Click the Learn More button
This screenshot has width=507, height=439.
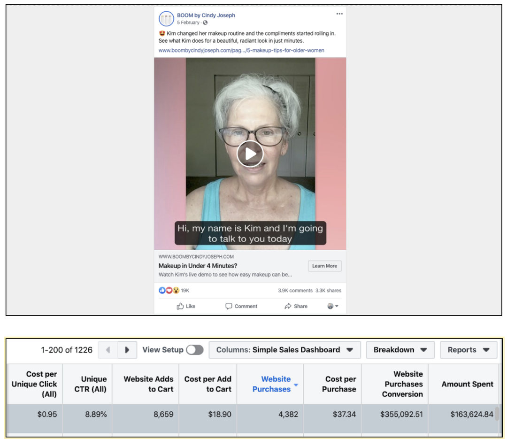[x=324, y=266]
